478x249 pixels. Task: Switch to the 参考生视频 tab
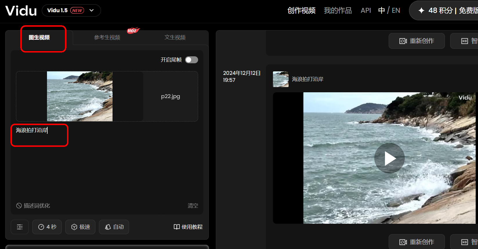click(107, 37)
